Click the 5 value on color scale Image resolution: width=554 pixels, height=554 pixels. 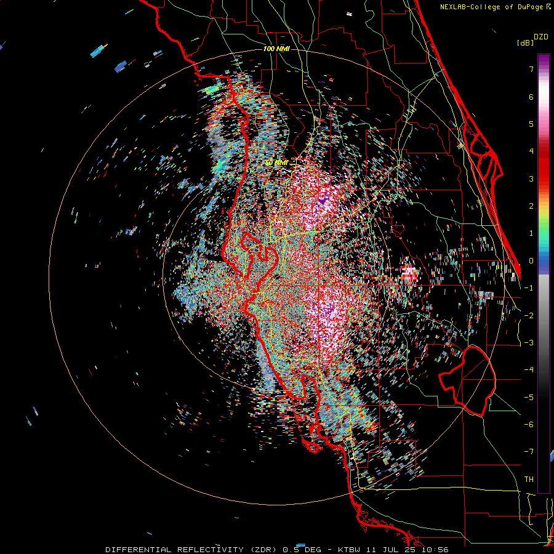pyautogui.click(x=531, y=124)
